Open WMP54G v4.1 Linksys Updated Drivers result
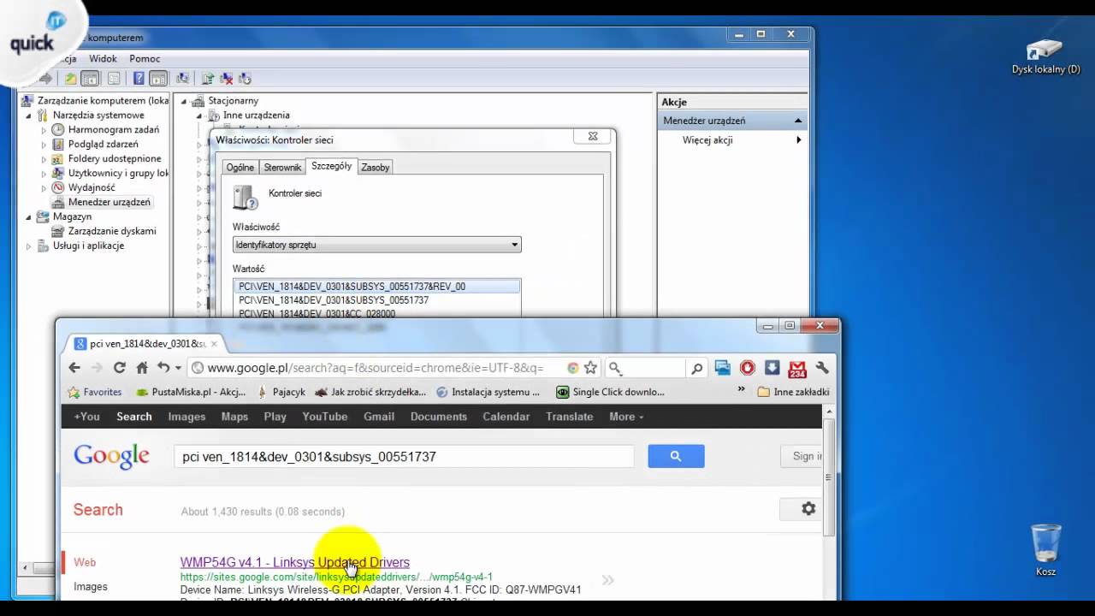 click(x=294, y=562)
